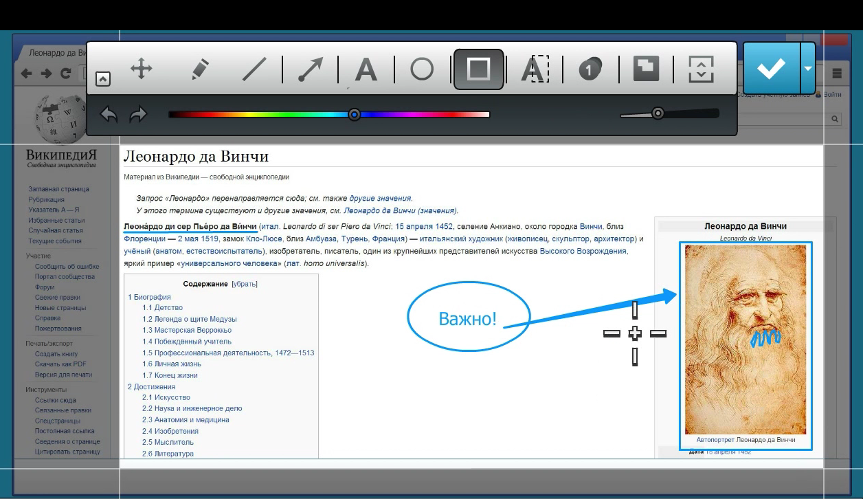Select the Move tool in annotation toolbar

141,69
